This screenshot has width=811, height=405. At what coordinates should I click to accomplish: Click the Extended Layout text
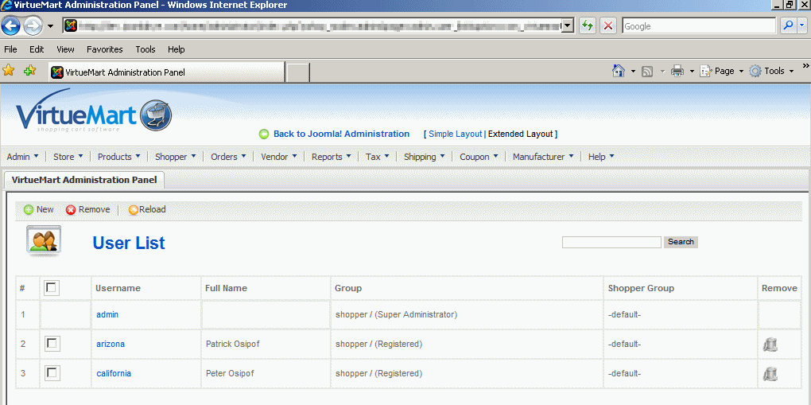(x=521, y=134)
